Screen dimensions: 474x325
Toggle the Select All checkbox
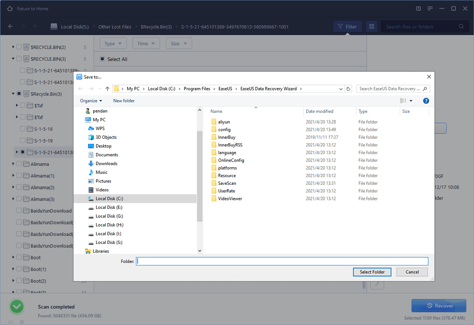pos(102,59)
